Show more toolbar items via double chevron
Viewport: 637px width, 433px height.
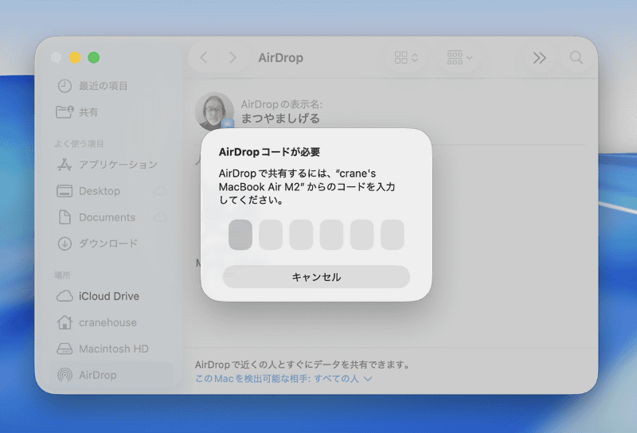point(539,57)
